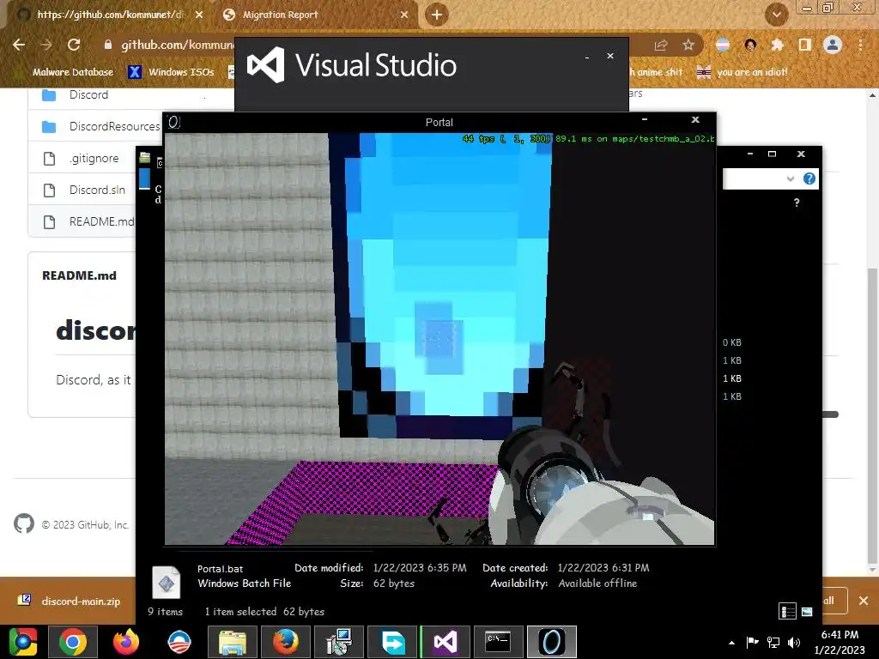This screenshot has width=879, height=659.
Task: Click the fps counter text in Portal
Action: (x=506, y=138)
